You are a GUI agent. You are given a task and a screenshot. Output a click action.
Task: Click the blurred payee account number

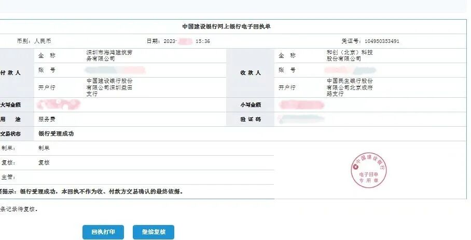[350, 70]
